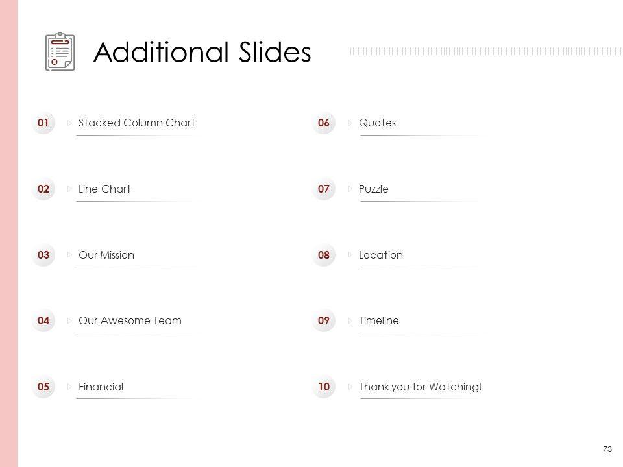
Task: Select Thank you for Watching! entry
Action: point(421,387)
